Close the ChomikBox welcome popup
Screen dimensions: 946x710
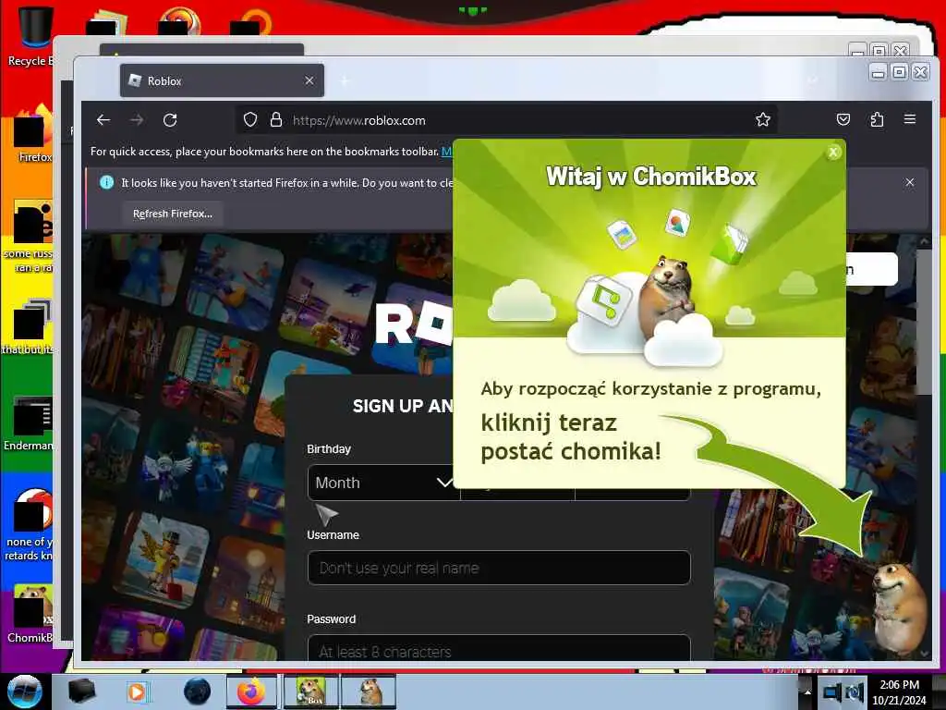pos(833,153)
